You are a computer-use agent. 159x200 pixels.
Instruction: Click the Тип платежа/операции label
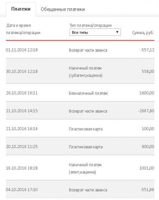[x=90, y=25]
